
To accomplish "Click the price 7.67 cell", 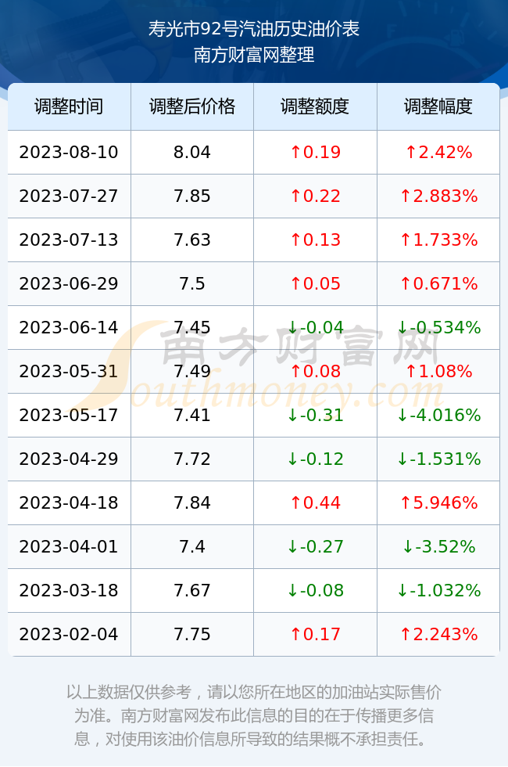I will coord(192,590).
